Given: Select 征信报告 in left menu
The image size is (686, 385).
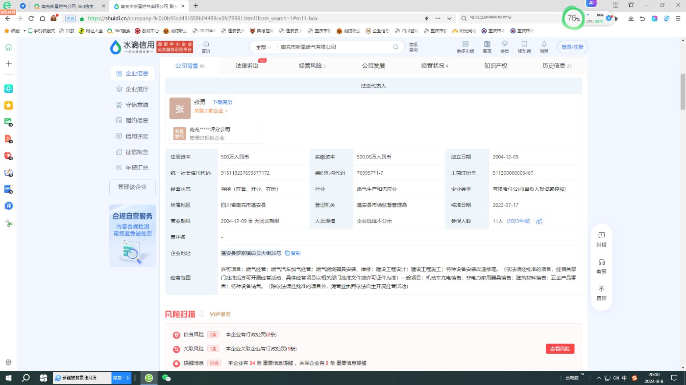Looking at the screenshot, I should coord(132,152).
